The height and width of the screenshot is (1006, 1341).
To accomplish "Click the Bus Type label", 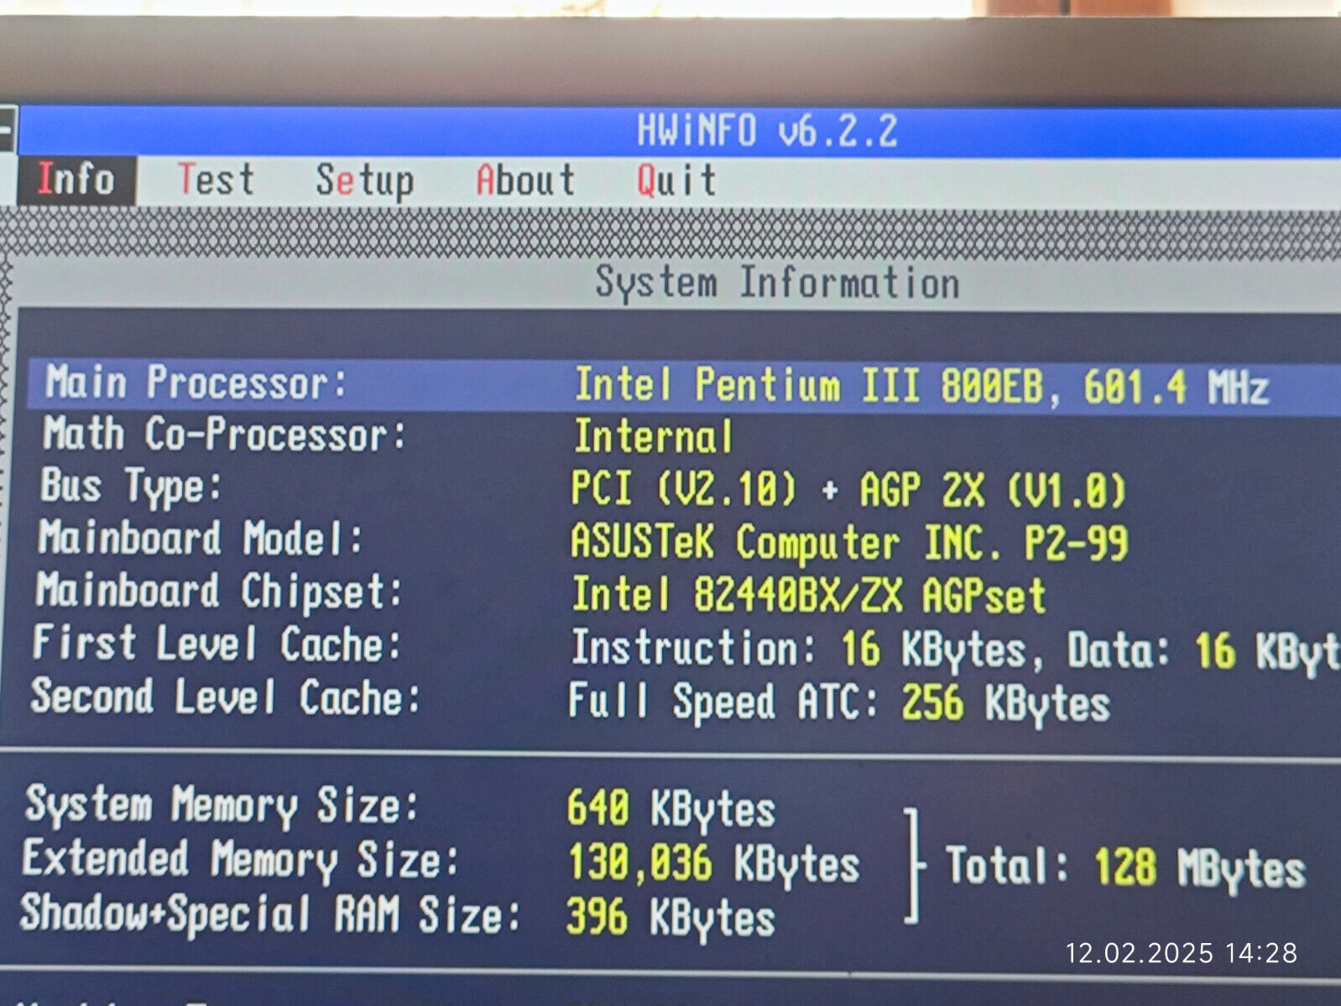I will [x=131, y=487].
